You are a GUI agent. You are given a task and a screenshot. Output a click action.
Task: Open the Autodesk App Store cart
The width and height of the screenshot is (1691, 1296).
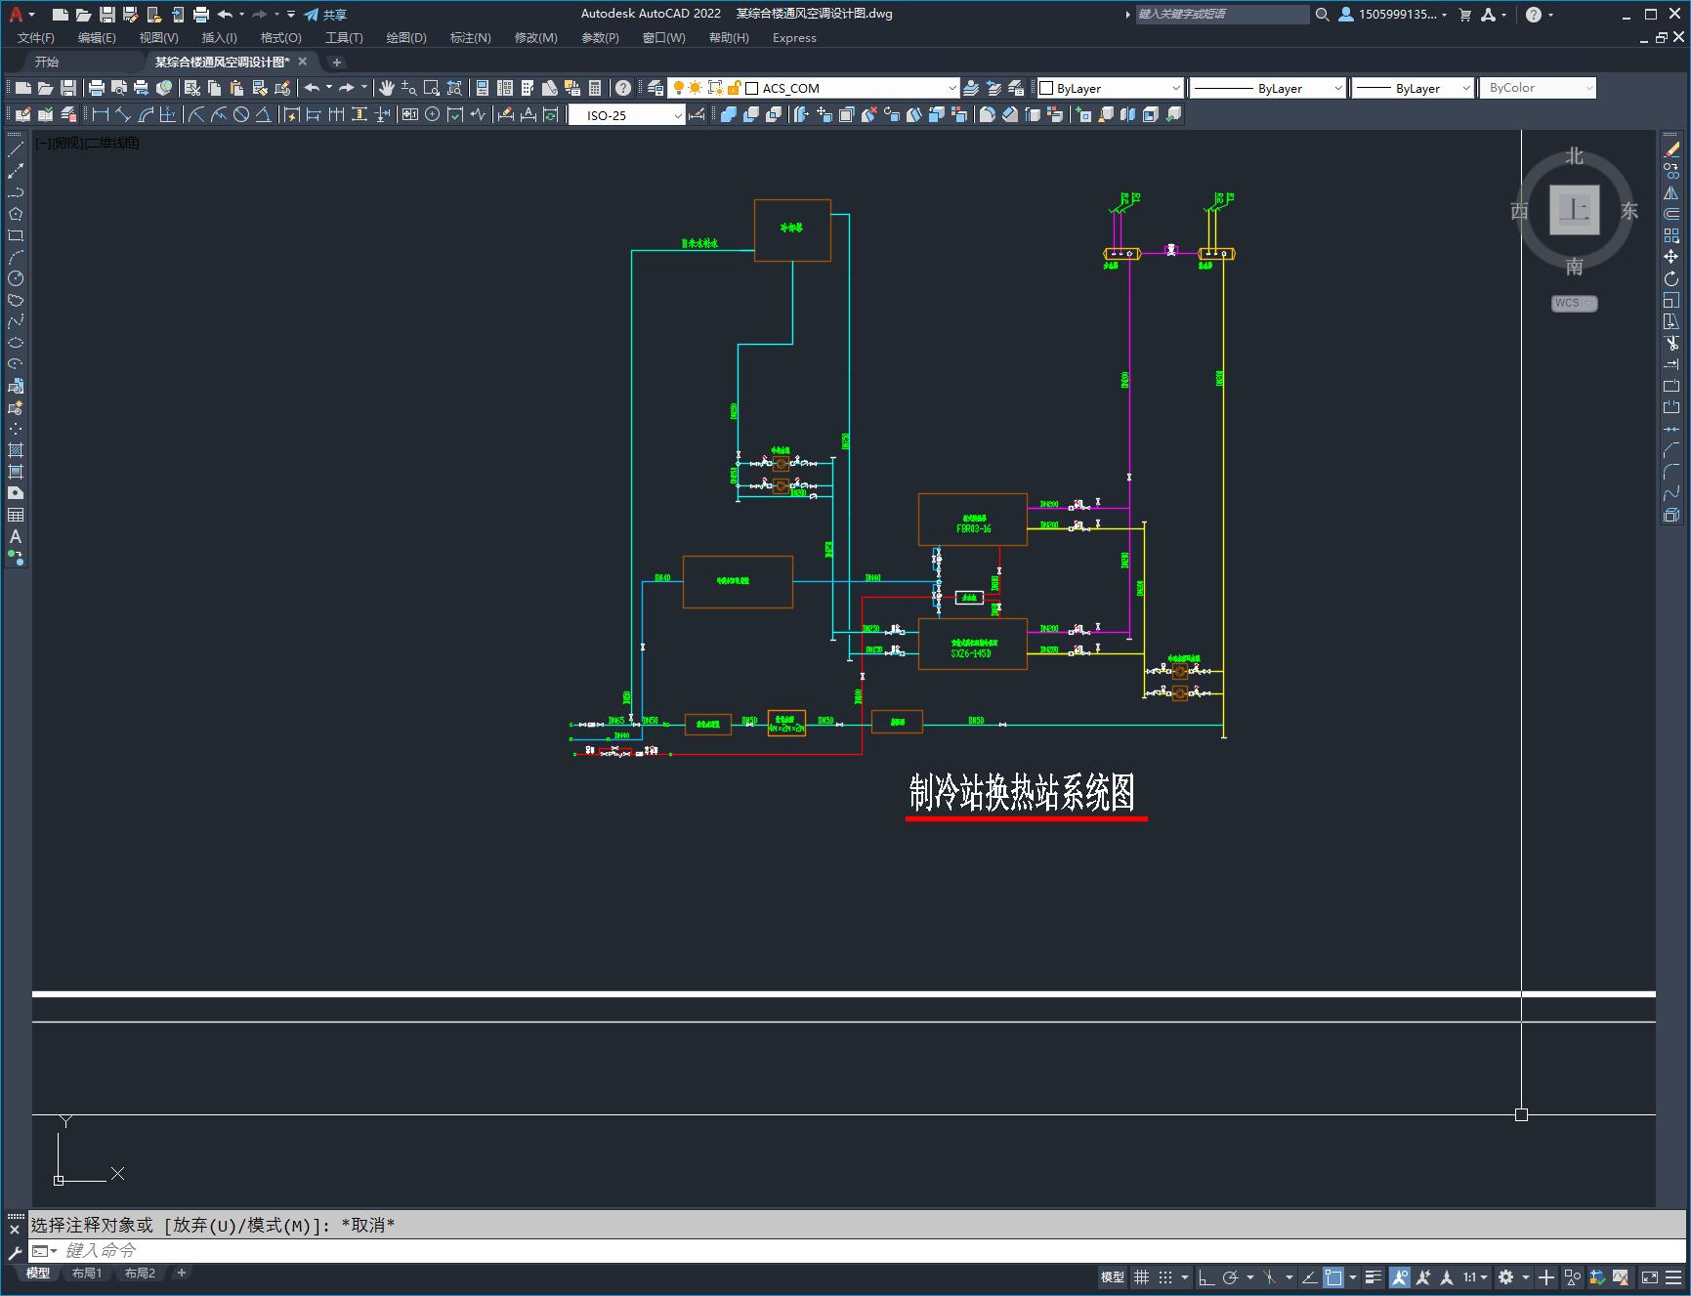pyautogui.click(x=1464, y=15)
